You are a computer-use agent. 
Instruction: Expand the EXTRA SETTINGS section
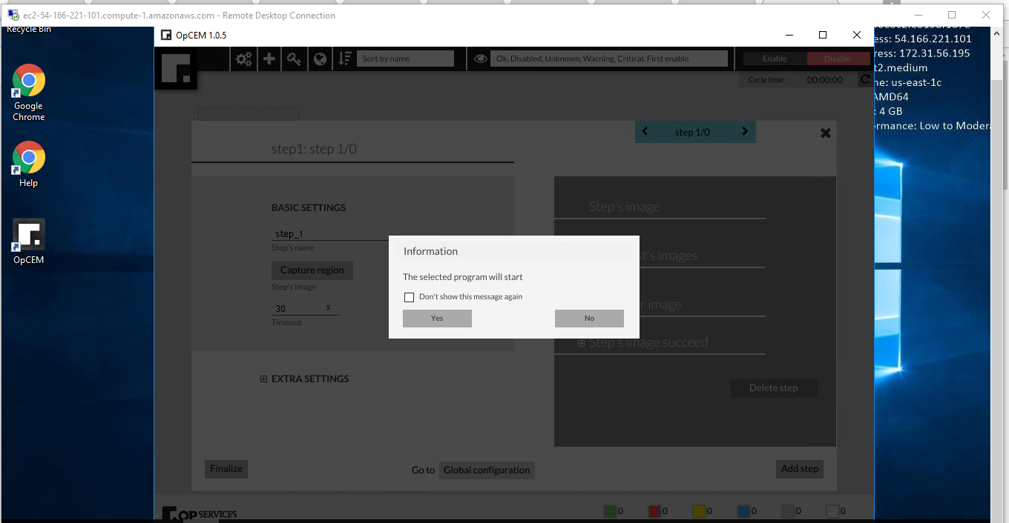263,379
